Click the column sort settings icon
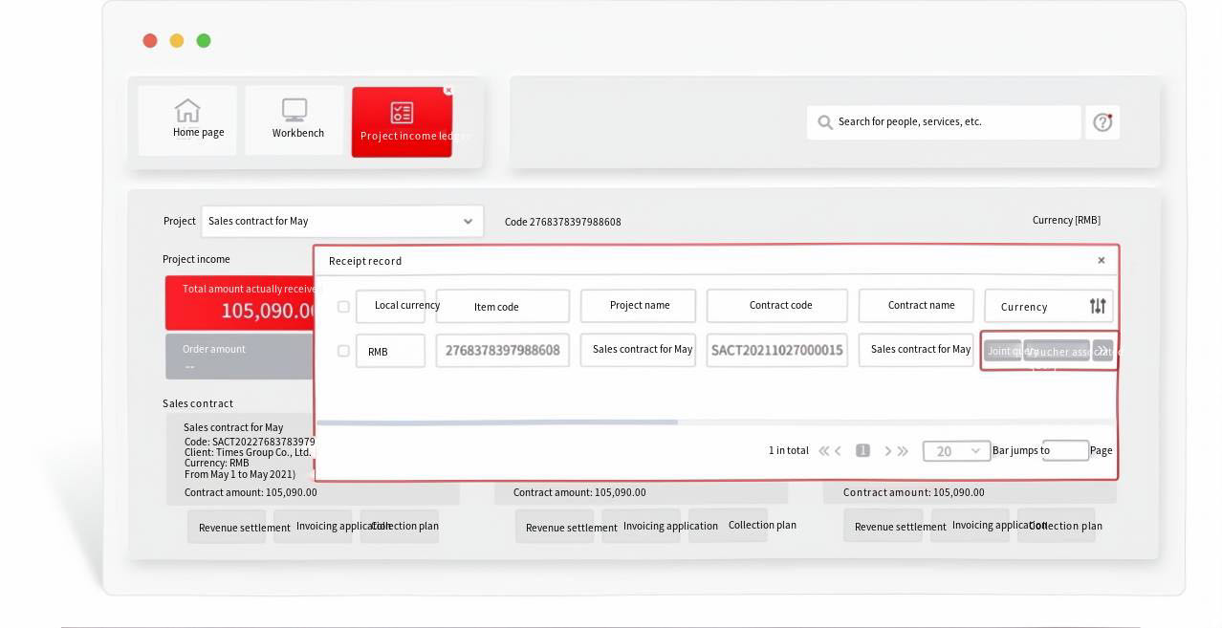Screen dimensions: 1222x628 pyautogui.click(x=1098, y=306)
